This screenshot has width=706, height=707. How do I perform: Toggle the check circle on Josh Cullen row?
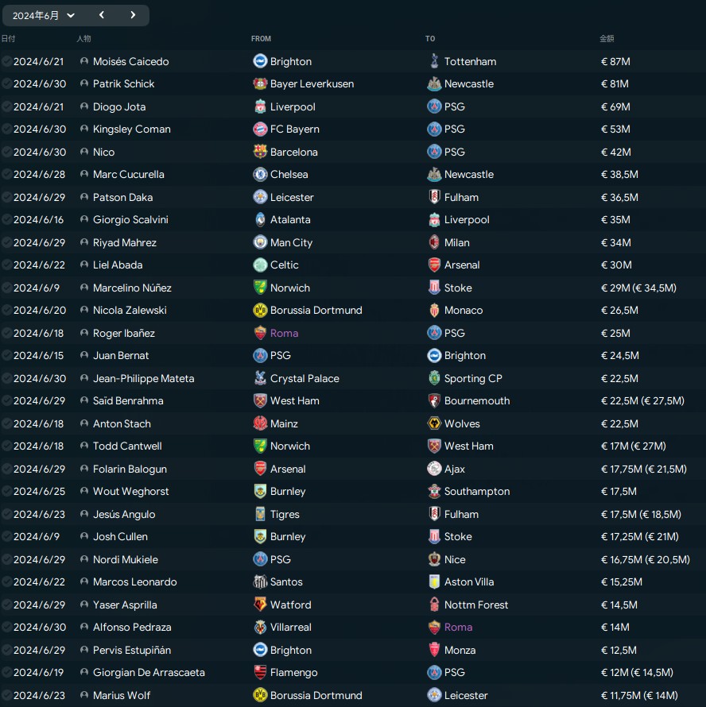(x=7, y=536)
